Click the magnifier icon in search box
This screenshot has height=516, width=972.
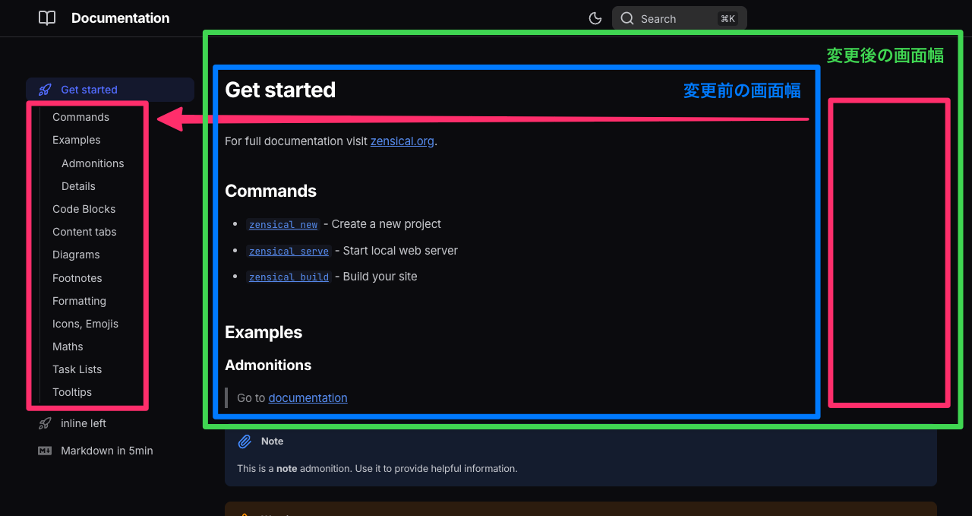point(627,18)
